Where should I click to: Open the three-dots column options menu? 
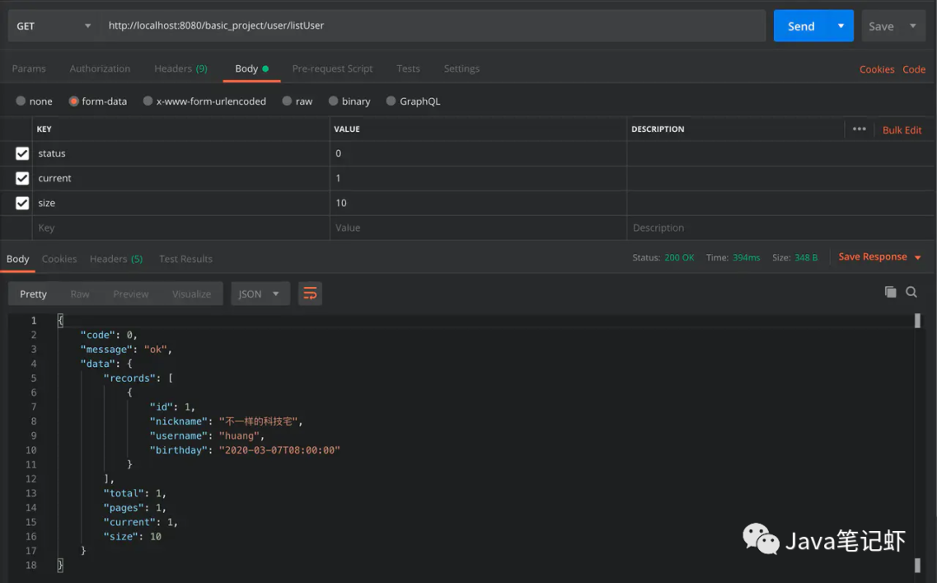click(859, 129)
